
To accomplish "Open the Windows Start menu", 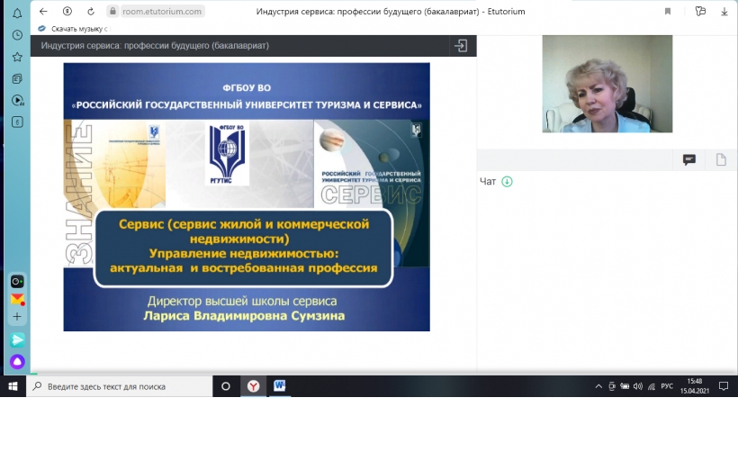I will pyautogui.click(x=13, y=386).
